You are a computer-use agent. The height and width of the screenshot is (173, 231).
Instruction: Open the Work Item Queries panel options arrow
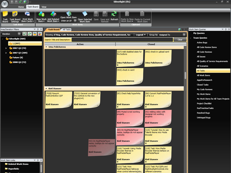click(222, 29)
